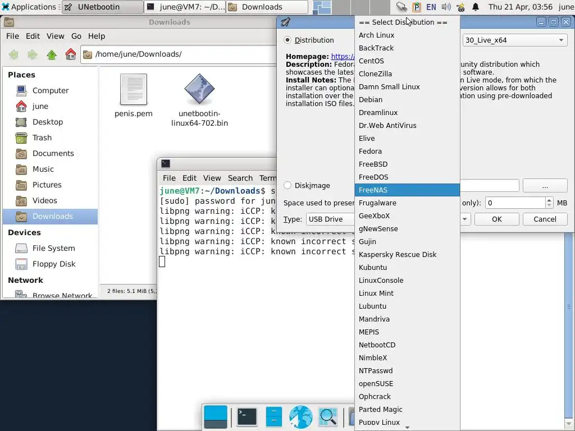
Task: Click down arrow at bottom of distribution list
Action: [x=407, y=428]
